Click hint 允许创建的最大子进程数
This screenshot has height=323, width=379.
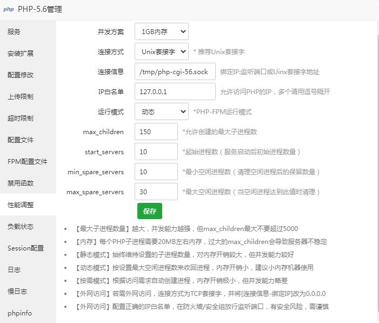(220, 132)
